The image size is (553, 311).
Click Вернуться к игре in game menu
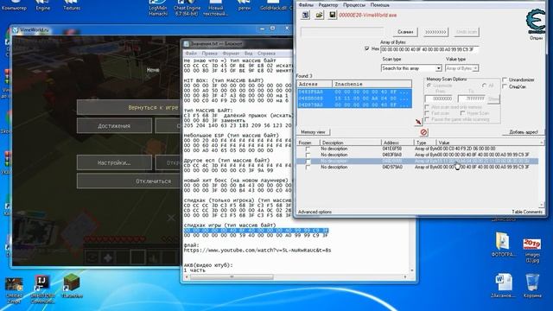(x=128, y=107)
